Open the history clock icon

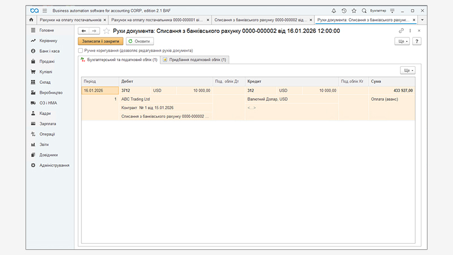click(x=344, y=10)
